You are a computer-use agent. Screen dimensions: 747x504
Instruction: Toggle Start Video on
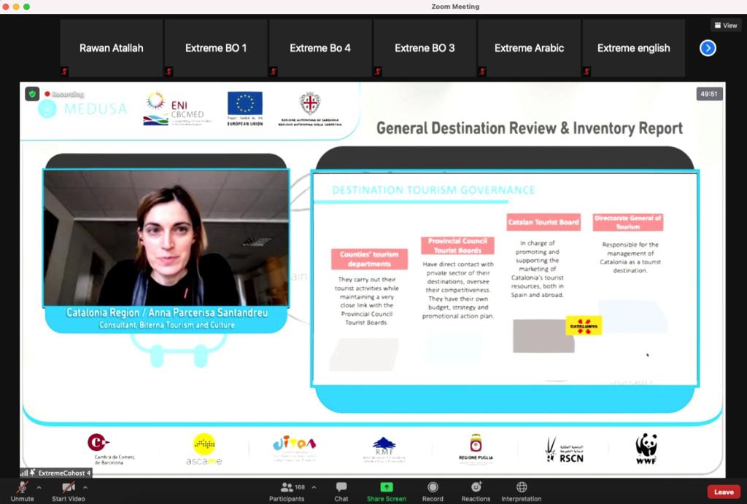pyautogui.click(x=69, y=487)
